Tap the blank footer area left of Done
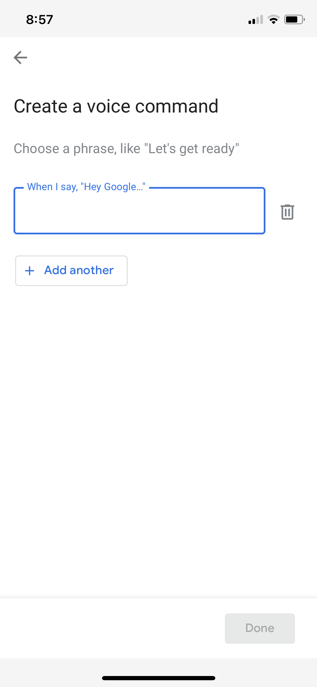Viewport: 317px width, 687px height. (x=113, y=628)
